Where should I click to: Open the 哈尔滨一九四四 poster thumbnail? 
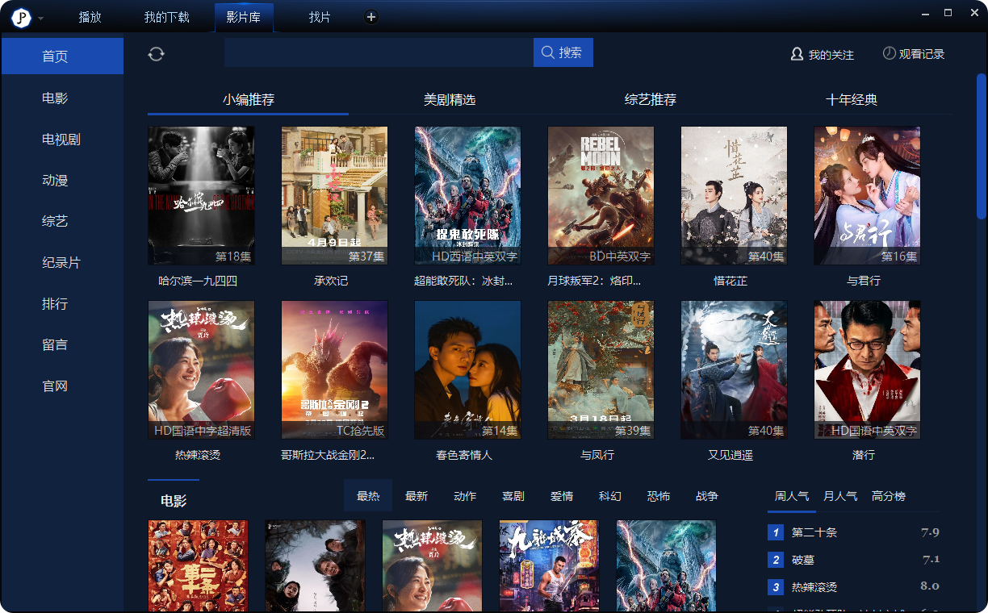[x=201, y=195]
